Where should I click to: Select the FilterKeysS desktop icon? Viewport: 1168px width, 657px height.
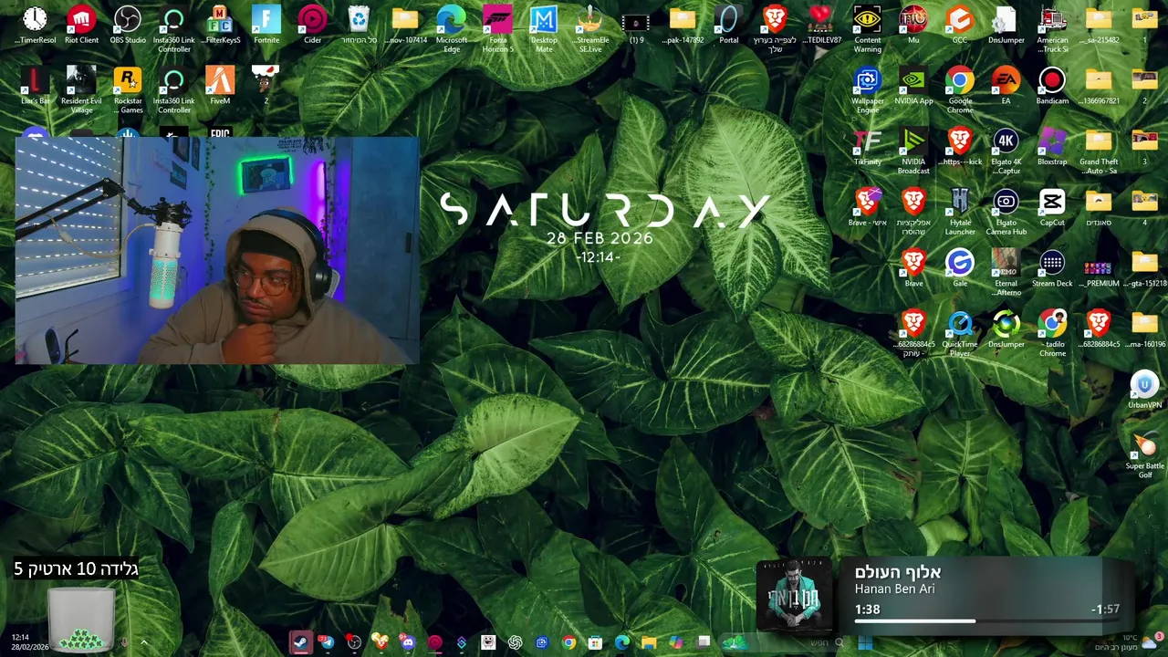pyautogui.click(x=220, y=25)
